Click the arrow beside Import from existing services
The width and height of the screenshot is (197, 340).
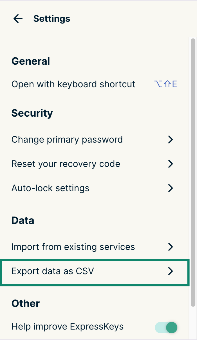click(x=170, y=247)
